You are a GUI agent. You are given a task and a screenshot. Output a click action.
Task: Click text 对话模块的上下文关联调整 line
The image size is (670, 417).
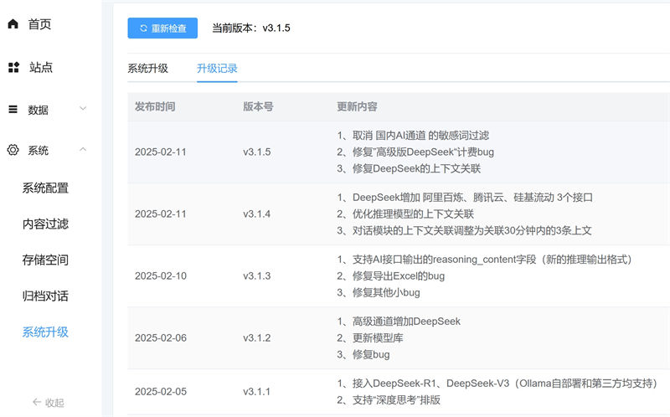pyautogui.click(x=472, y=231)
